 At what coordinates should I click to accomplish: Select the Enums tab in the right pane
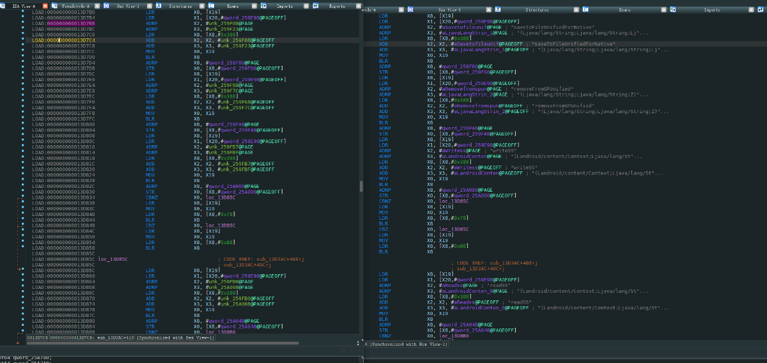(624, 10)
